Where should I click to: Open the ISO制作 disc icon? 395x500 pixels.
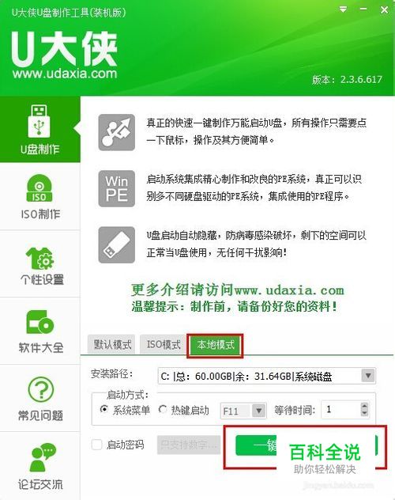tap(39, 187)
